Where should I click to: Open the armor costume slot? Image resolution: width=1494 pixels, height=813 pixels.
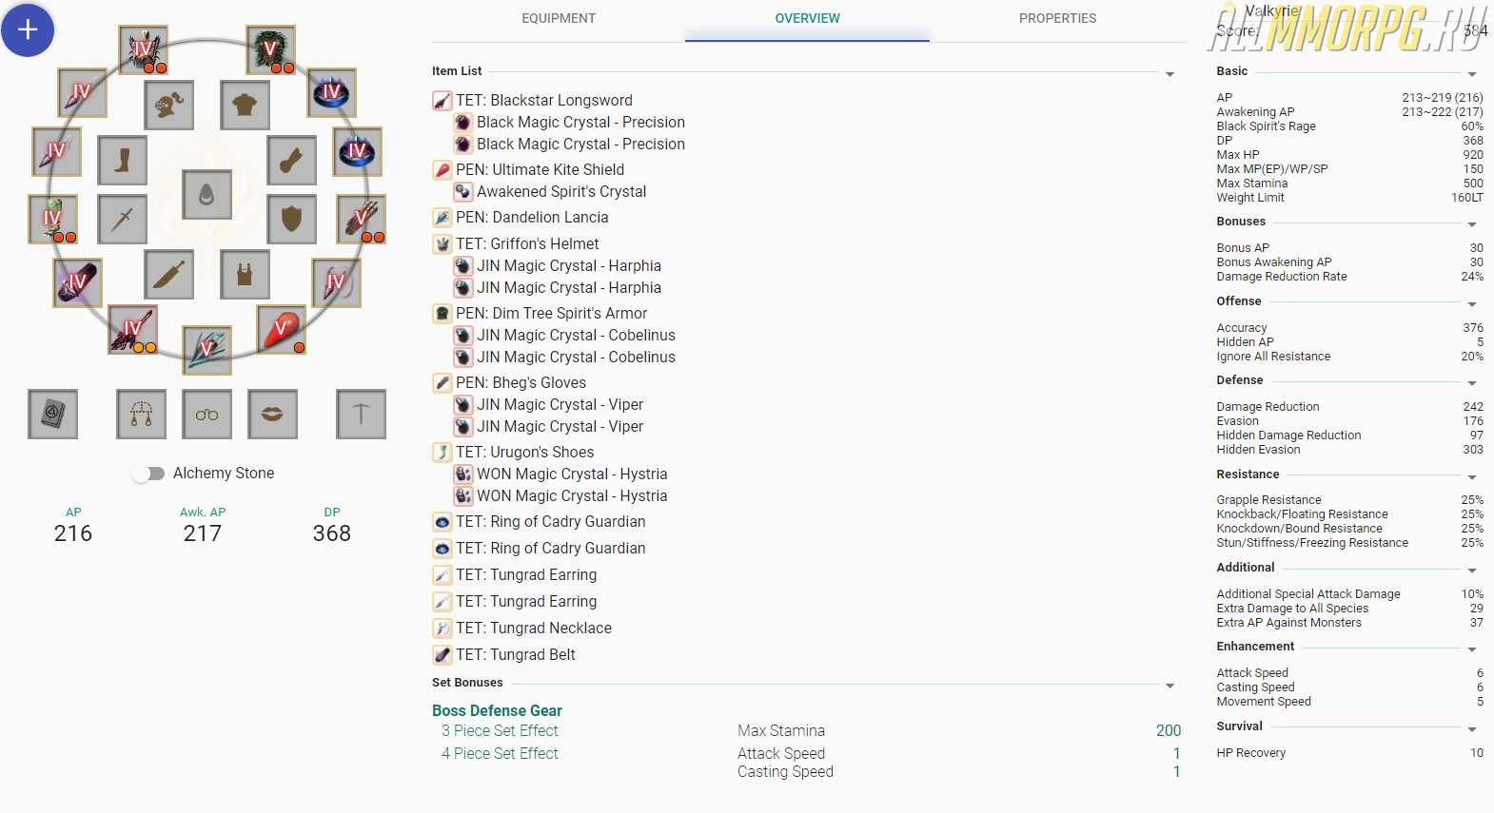pos(245,105)
